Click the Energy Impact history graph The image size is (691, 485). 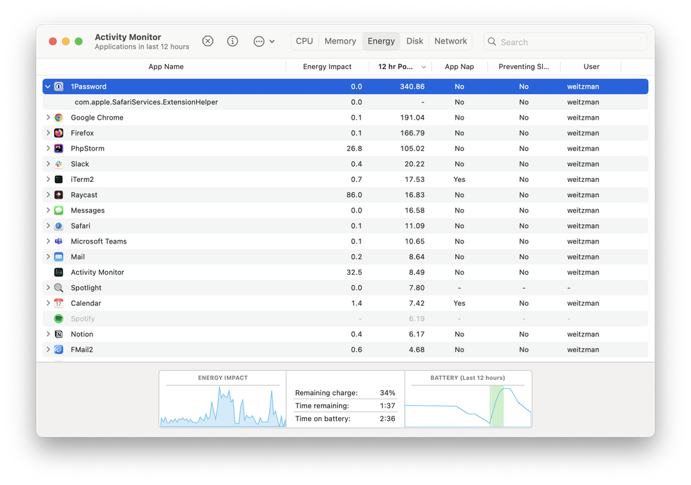223,406
